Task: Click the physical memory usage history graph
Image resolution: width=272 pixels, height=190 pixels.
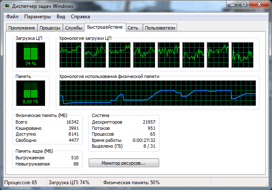Action: [157, 93]
